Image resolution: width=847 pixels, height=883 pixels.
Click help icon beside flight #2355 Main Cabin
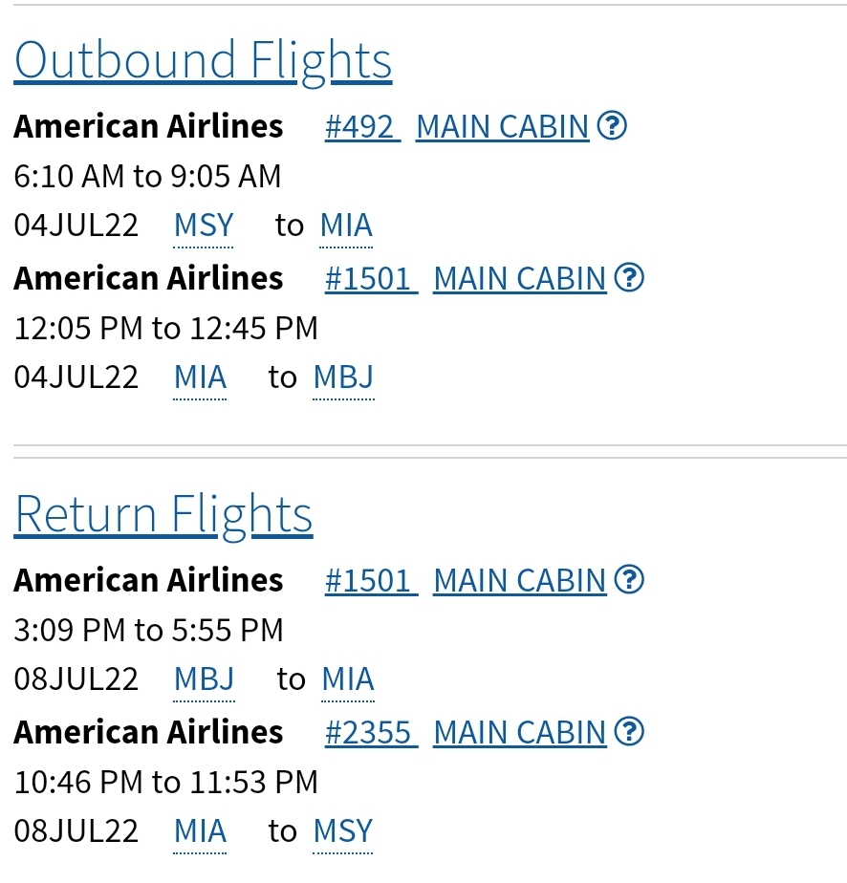tap(629, 731)
